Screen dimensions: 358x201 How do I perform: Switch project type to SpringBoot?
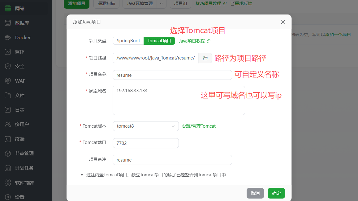(x=128, y=40)
